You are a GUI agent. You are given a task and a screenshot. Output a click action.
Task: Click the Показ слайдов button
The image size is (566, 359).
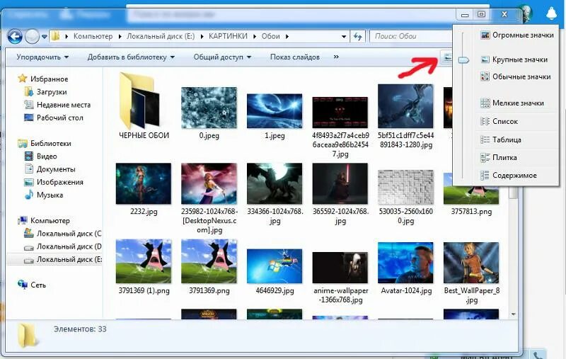tap(295, 57)
